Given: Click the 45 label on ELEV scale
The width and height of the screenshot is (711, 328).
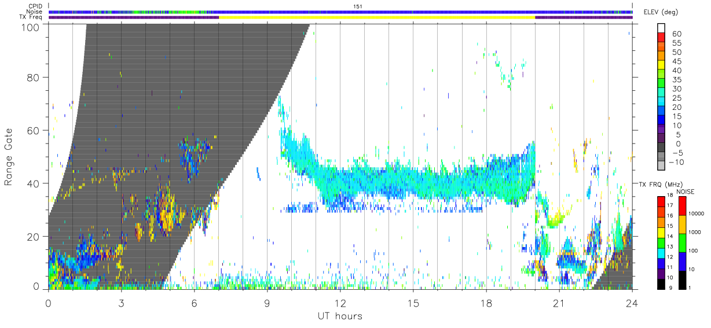Looking at the screenshot, I should click(676, 61).
